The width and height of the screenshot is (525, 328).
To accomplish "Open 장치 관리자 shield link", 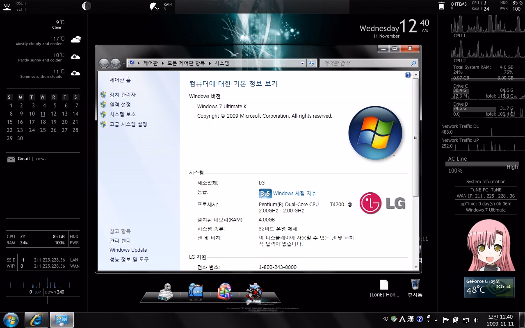I will point(122,95).
